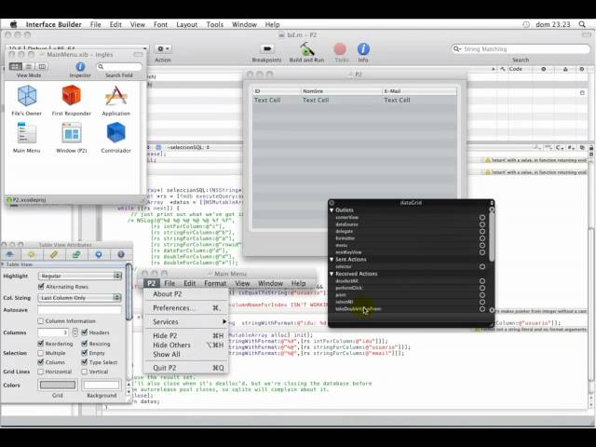Choose About P2 menu item
Viewport: 596px width, 447px height.
pyautogui.click(x=186, y=294)
